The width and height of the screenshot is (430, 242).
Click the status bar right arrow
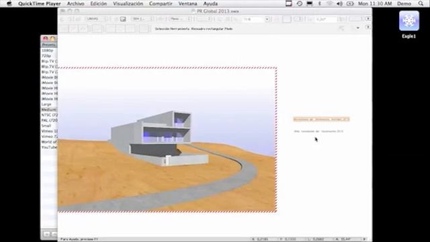(x=364, y=239)
